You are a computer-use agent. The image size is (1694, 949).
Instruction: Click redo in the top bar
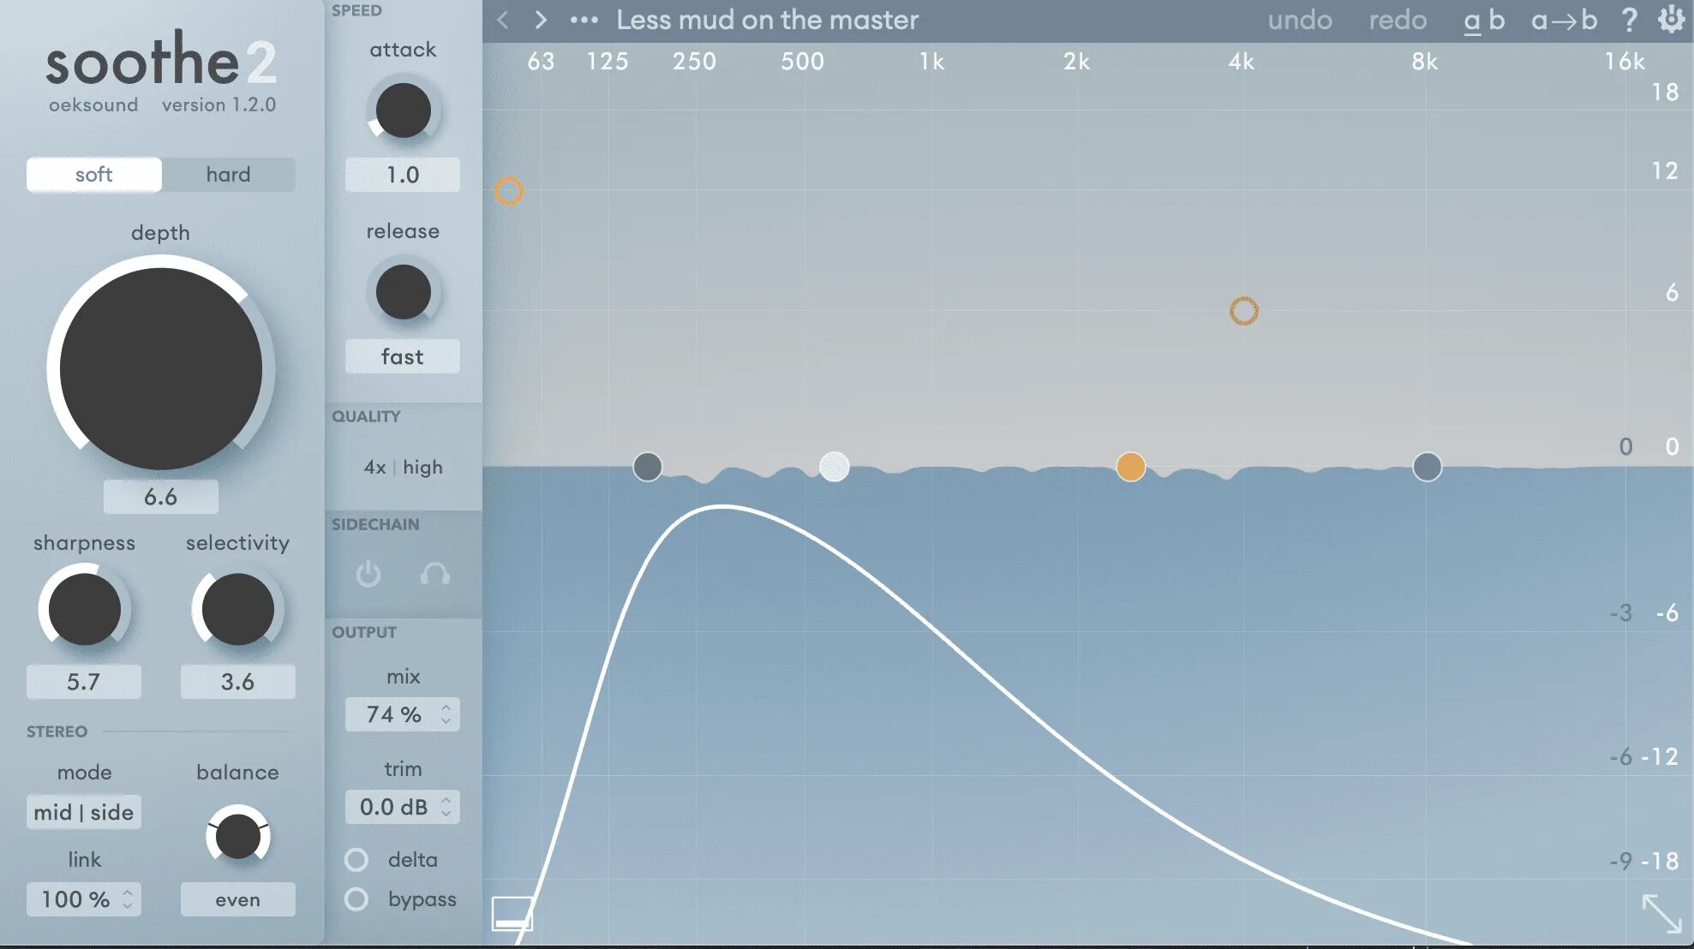pos(1398,19)
